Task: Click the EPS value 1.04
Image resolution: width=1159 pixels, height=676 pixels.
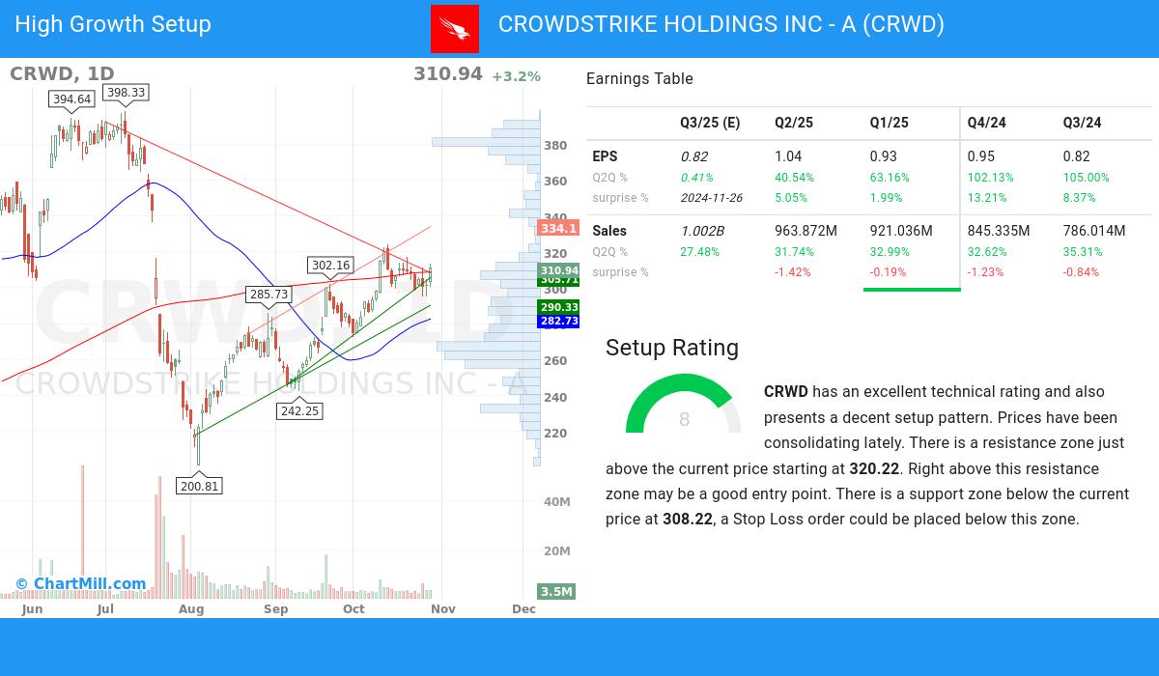Action: (788, 156)
